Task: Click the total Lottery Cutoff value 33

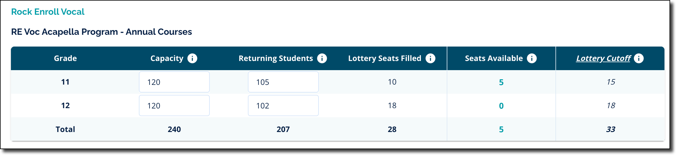Action: (611, 129)
